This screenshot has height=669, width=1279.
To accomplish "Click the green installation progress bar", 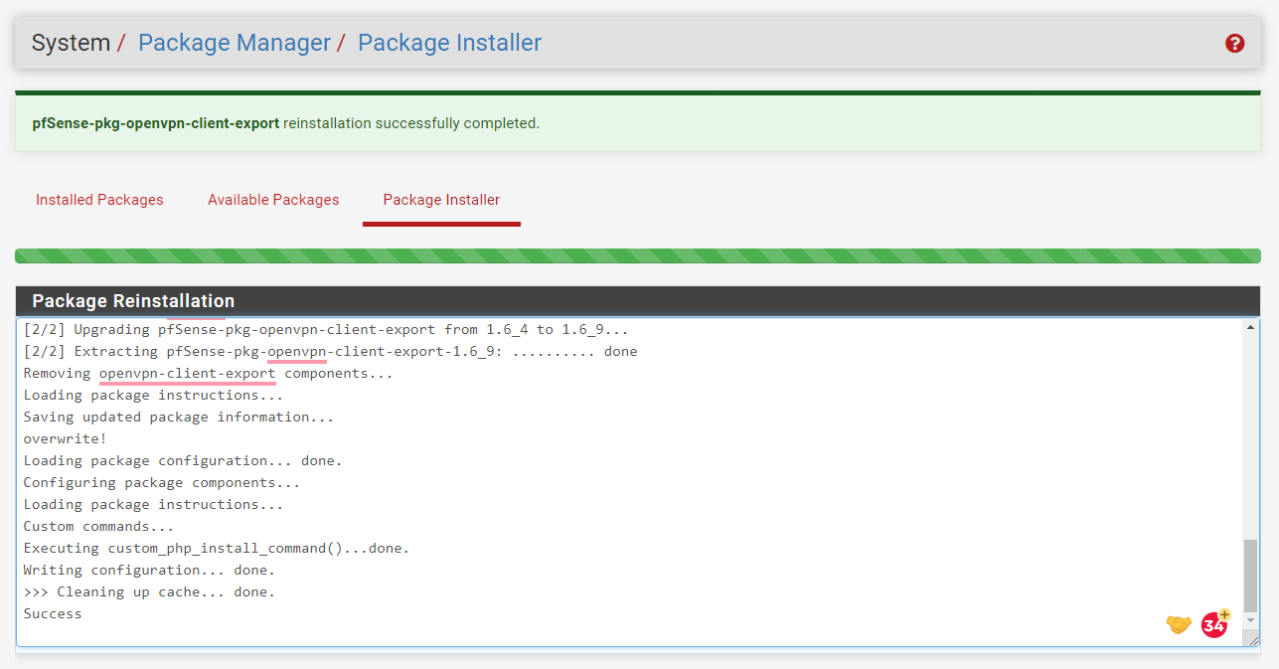I will click(x=638, y=255).
